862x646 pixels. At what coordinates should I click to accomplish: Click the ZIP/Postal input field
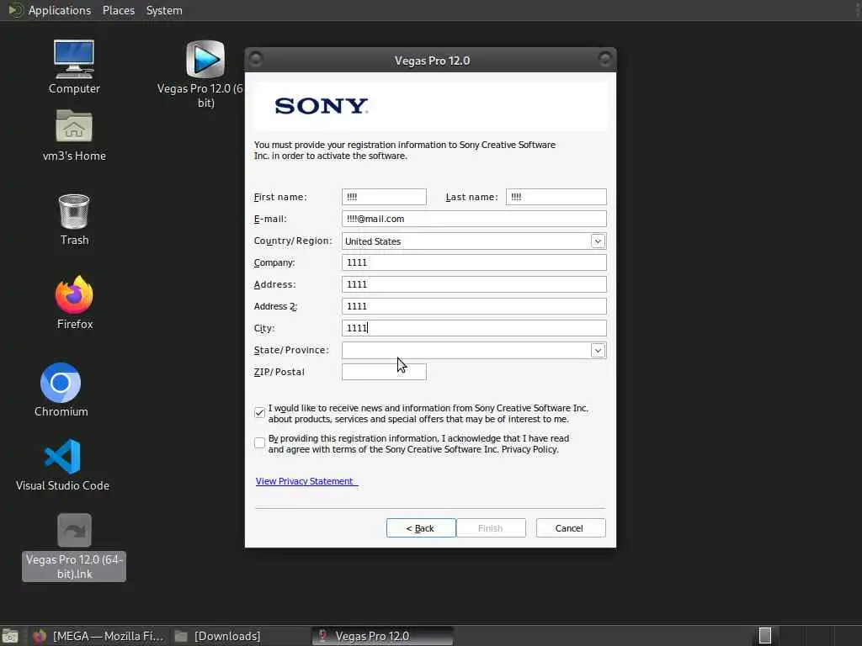click(x=384, y=372)
